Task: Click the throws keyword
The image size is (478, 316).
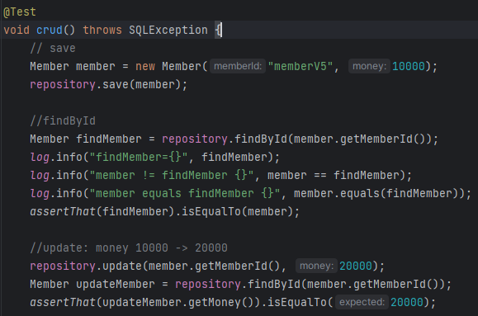Action: point(102,31)
